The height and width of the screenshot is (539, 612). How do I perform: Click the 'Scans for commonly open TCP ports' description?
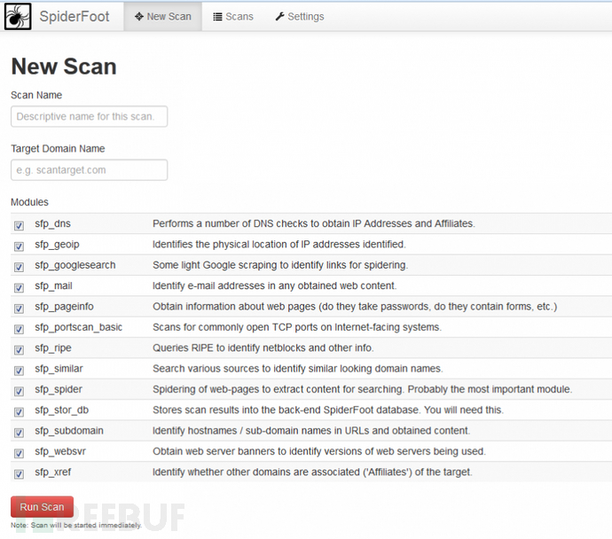tap(297, 327)
